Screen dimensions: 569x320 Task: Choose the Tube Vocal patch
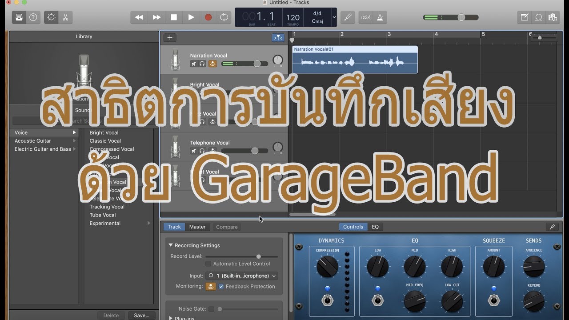click(x=103, y=215)
